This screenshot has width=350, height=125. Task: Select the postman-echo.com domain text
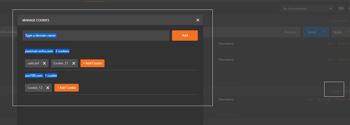(x=39, y=51)
